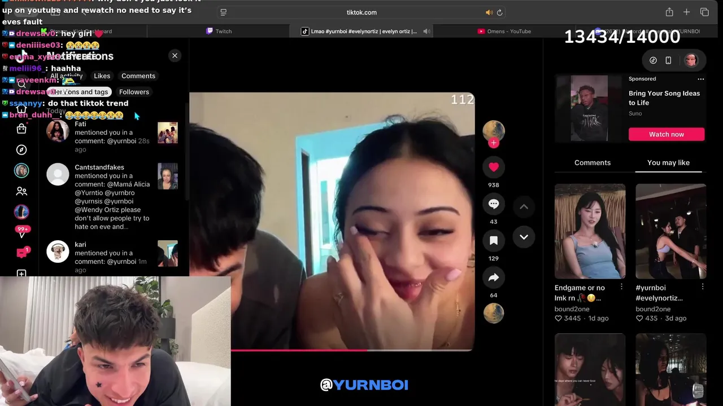Seek using the video's red progress bar

pos(352,350)
